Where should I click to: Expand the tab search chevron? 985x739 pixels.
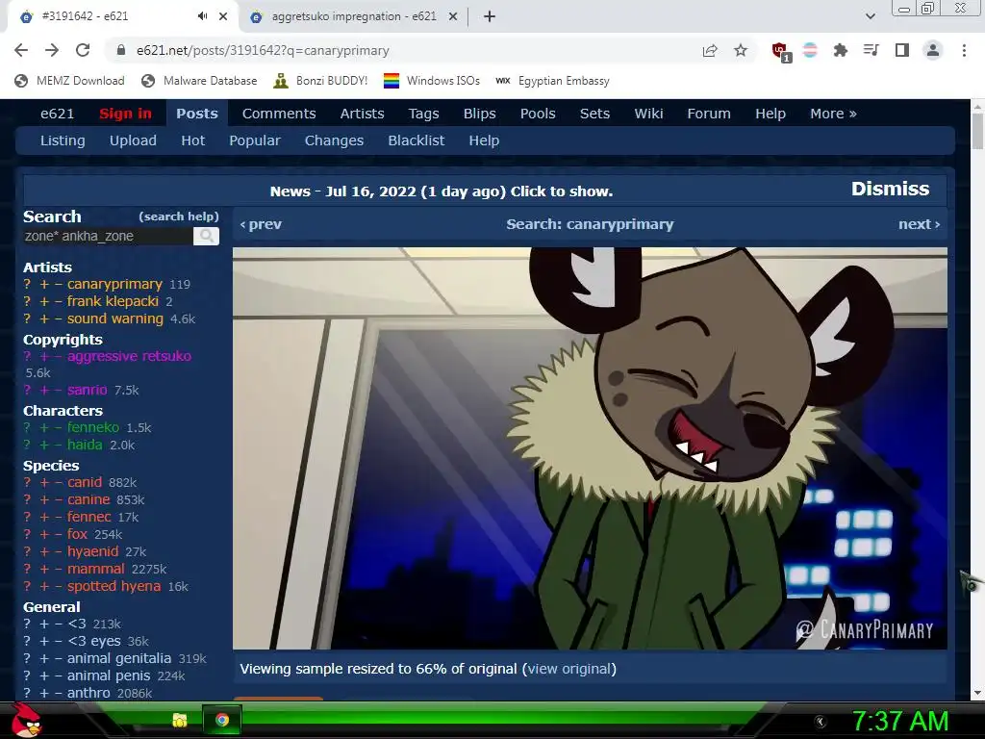click(x=870, y=16)
